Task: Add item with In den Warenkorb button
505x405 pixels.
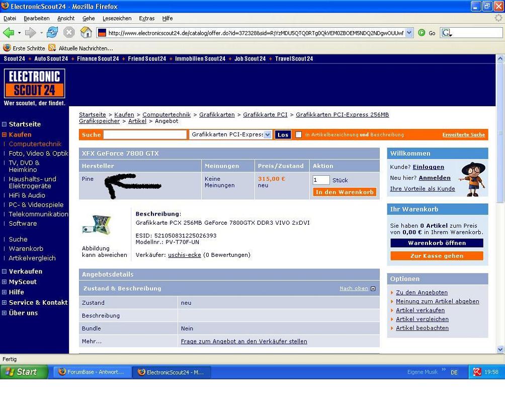Action: [344, 192]
